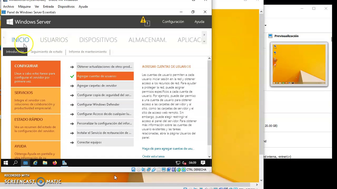The width and height of the screenshot is (337, 189).
Task: Click the Previsualización monitor icon in back window
Action: [x=270, y=36]
